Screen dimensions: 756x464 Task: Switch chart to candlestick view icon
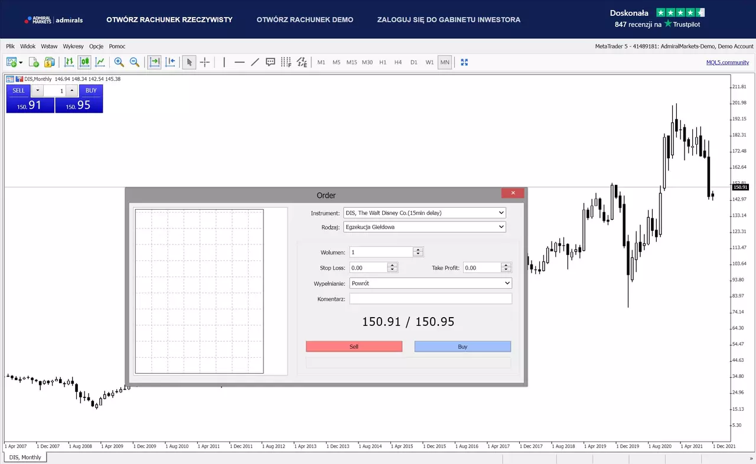pos(84,62)
